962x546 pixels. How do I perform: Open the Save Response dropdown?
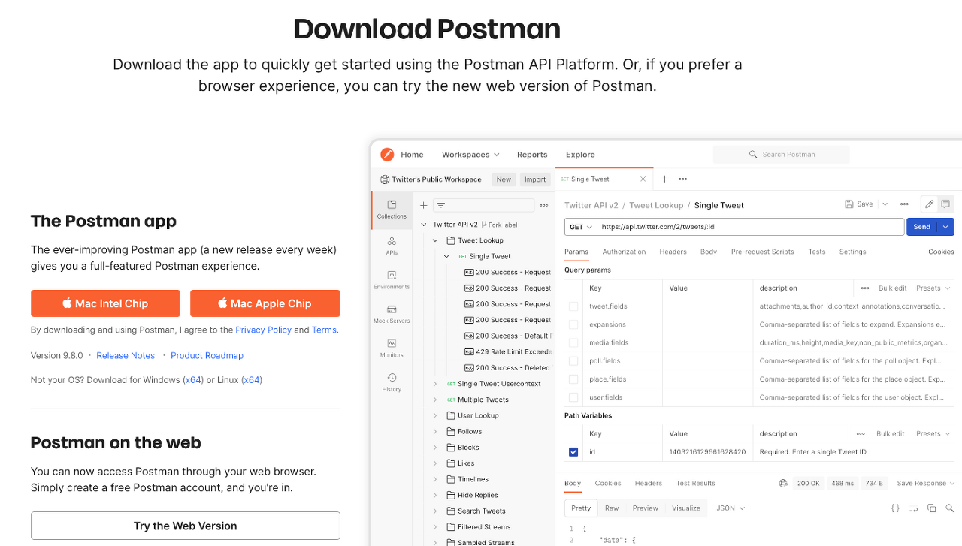925,484
